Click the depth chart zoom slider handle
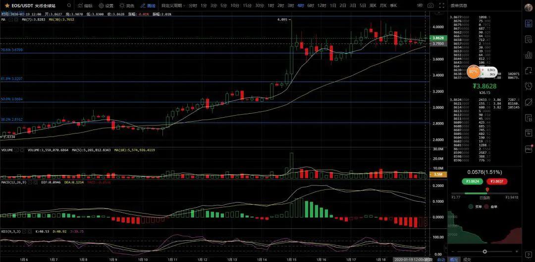The width and height of the screenshot is (535, 262). [x=484, y=252]
